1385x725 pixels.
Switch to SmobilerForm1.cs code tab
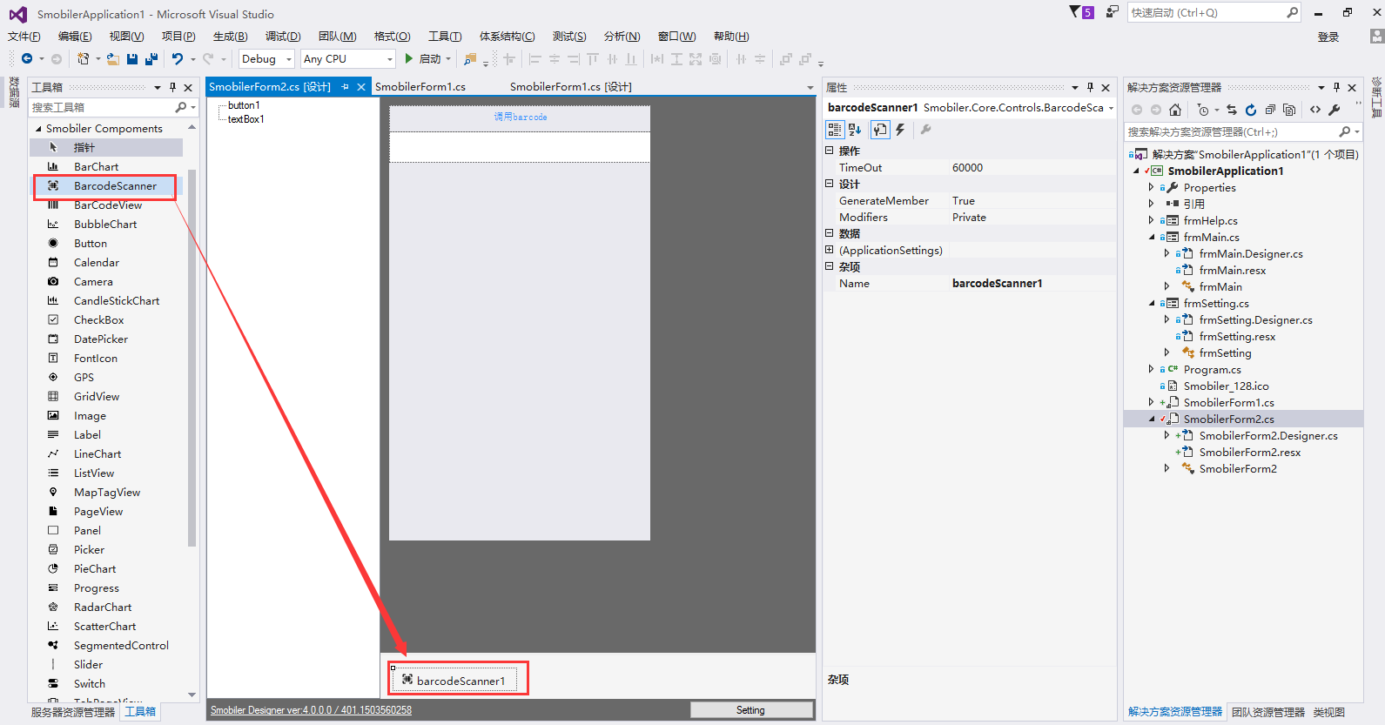pyautogui.click(x=420, y=86)
